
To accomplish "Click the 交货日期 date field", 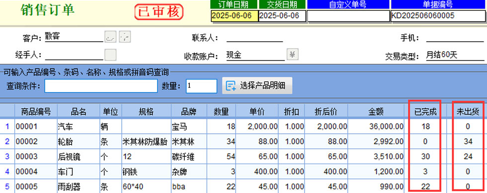I will (x=282, y=16).
